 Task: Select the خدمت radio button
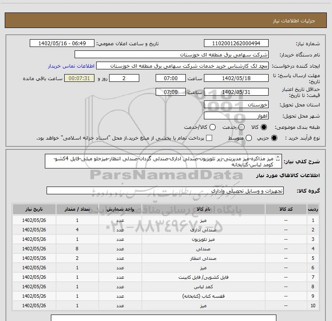pos(241,127)
